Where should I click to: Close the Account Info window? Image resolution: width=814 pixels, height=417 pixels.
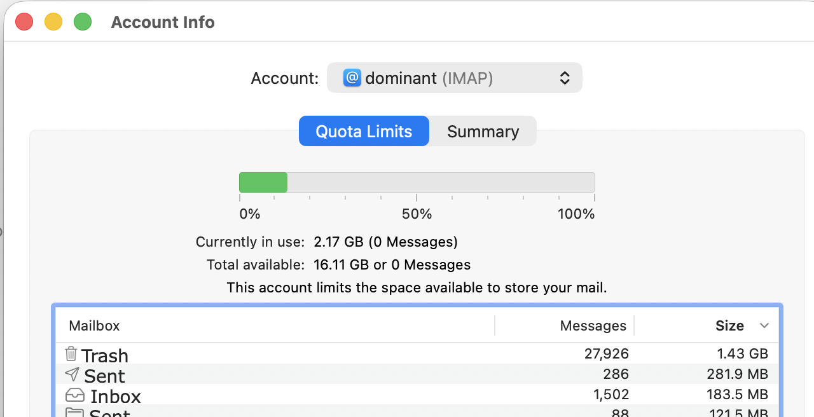pos(24,22)
